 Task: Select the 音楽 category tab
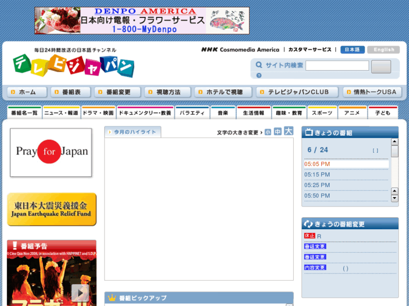click(223, 113)
